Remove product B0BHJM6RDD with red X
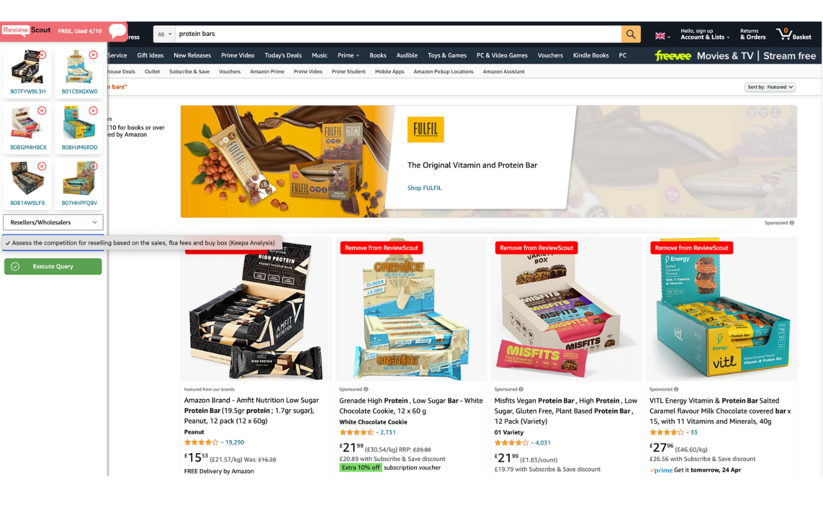Viewport: 823px width, 514px height. click(x=93, y=111)
